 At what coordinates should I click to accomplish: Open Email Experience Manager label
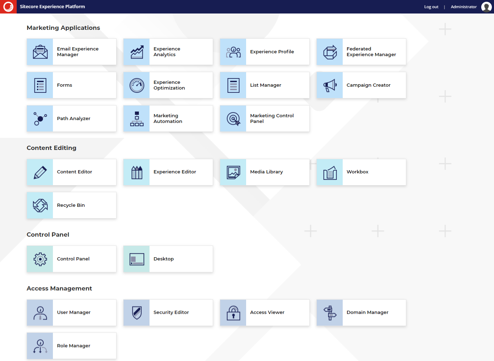click(78, 52)
